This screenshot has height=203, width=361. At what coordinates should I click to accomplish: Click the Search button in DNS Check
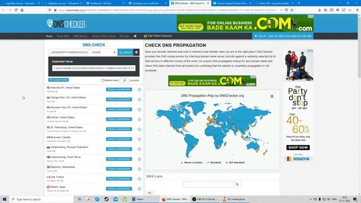click(x=125, y=52)
